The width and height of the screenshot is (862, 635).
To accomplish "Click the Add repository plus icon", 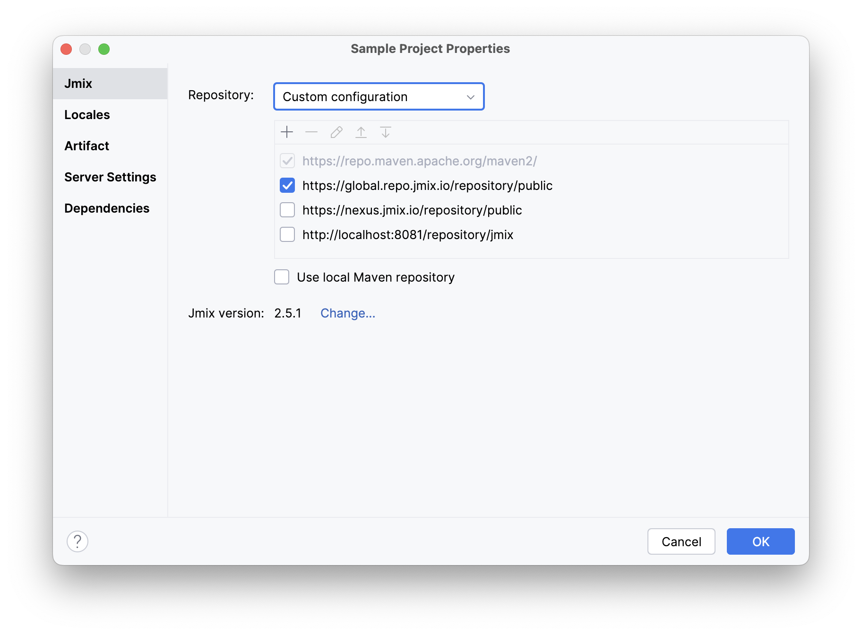I will coord(287,132).
